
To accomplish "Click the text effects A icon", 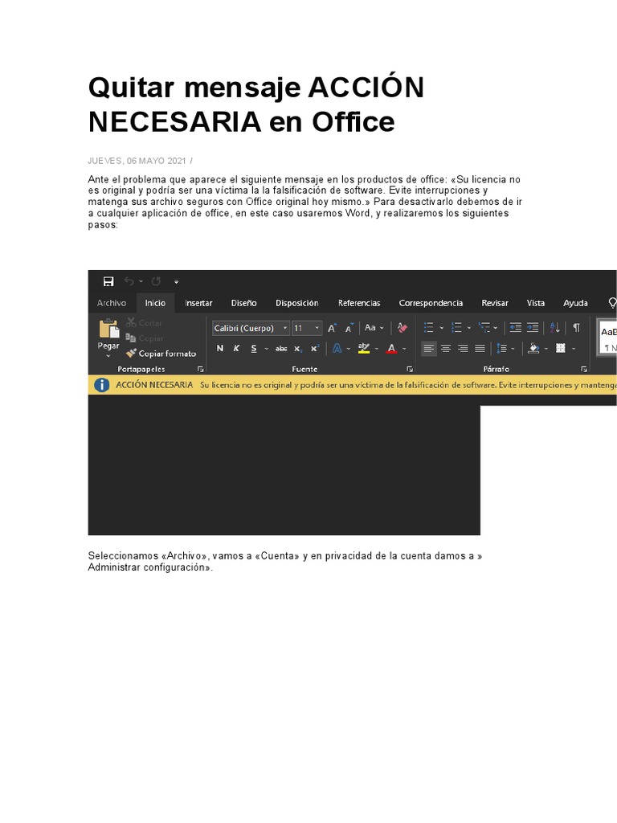I will pos(337,348).
